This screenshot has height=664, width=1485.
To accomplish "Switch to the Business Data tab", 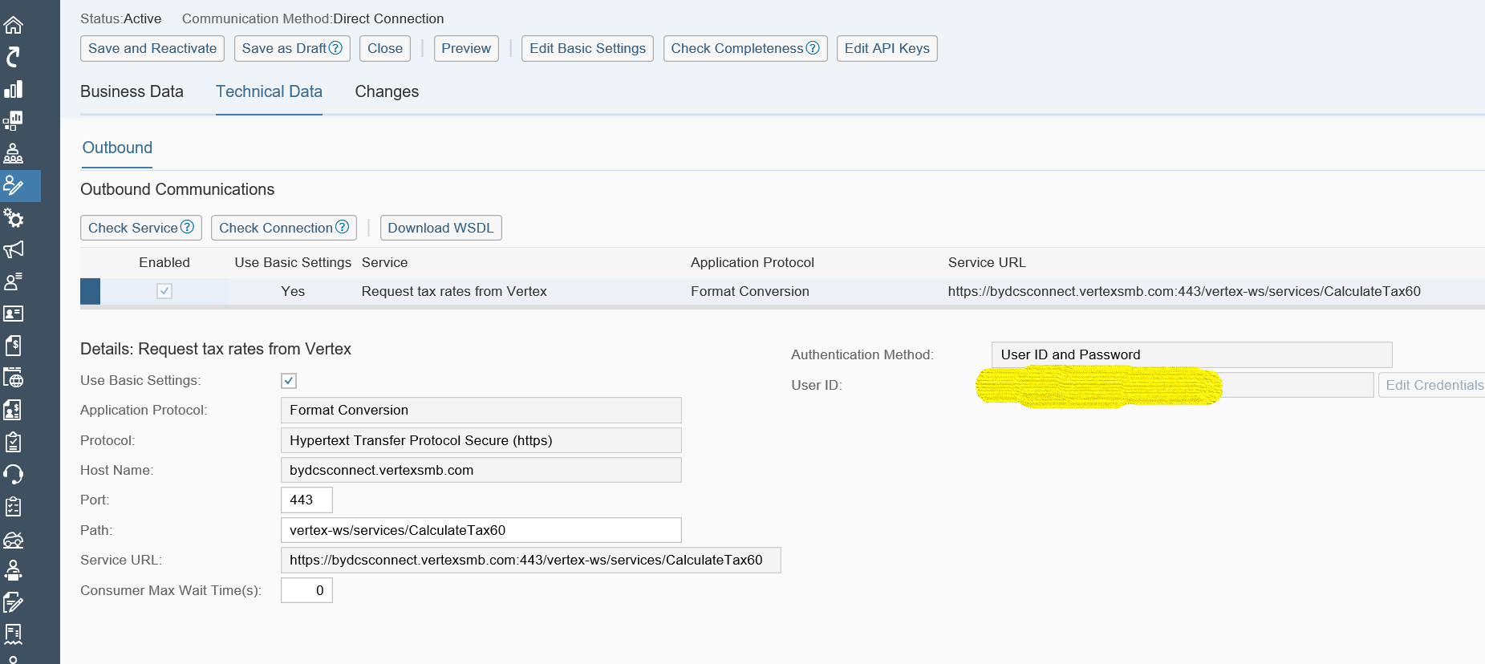I will (x=132, y=91).
